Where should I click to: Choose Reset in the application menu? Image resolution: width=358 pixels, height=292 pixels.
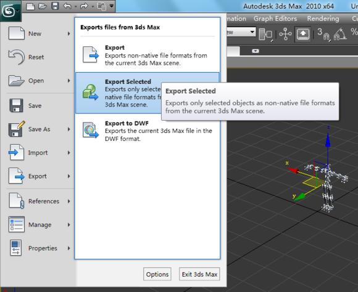click(x=40, y=57)
